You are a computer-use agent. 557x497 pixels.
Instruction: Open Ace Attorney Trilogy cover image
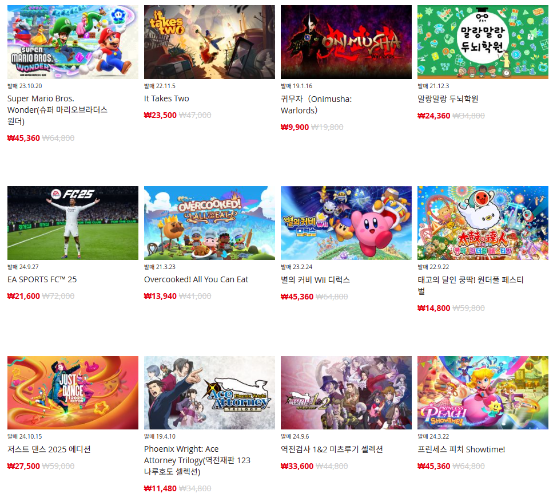(x=209, y=393)
